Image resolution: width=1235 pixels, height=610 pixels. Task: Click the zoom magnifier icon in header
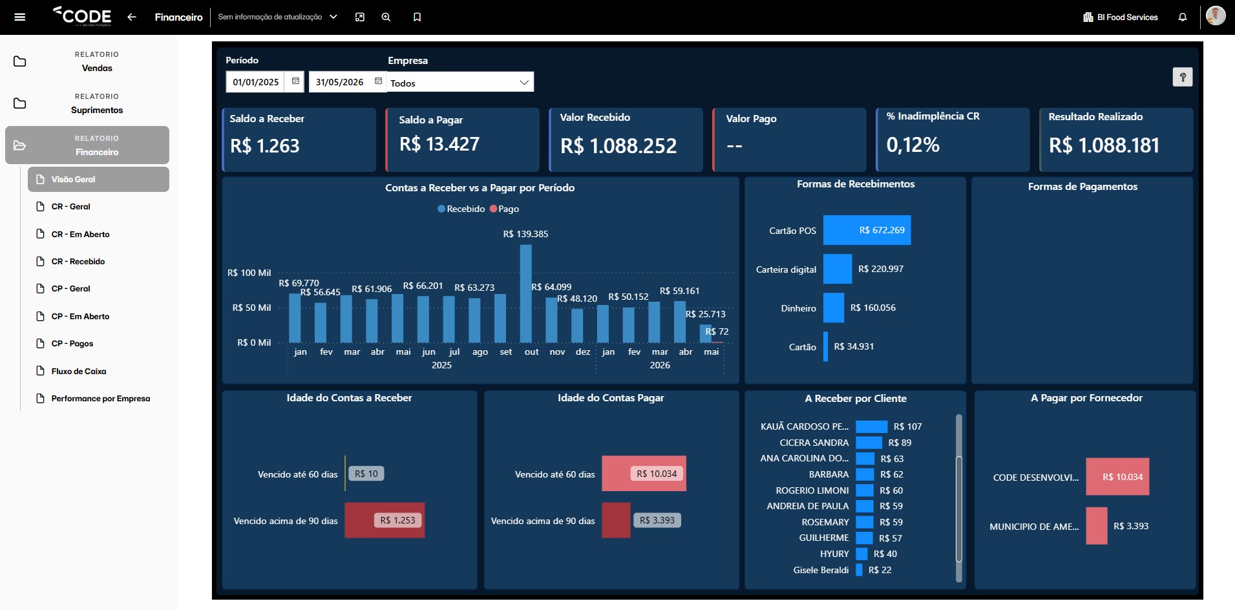(x=386, y=17)
